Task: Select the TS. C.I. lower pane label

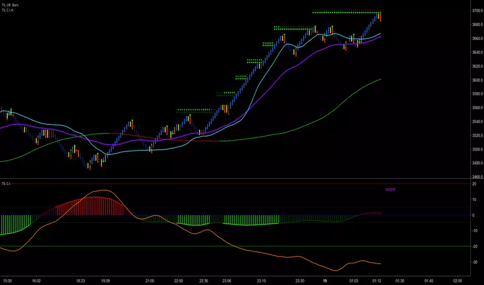Action: [x=7, y=183]
